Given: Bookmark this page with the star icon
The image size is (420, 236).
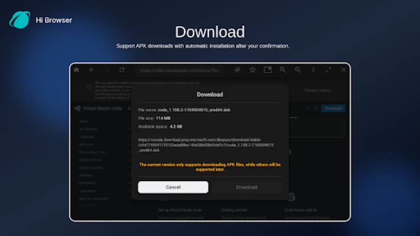Looking at the screenshot, I should (x=252, y=70).
